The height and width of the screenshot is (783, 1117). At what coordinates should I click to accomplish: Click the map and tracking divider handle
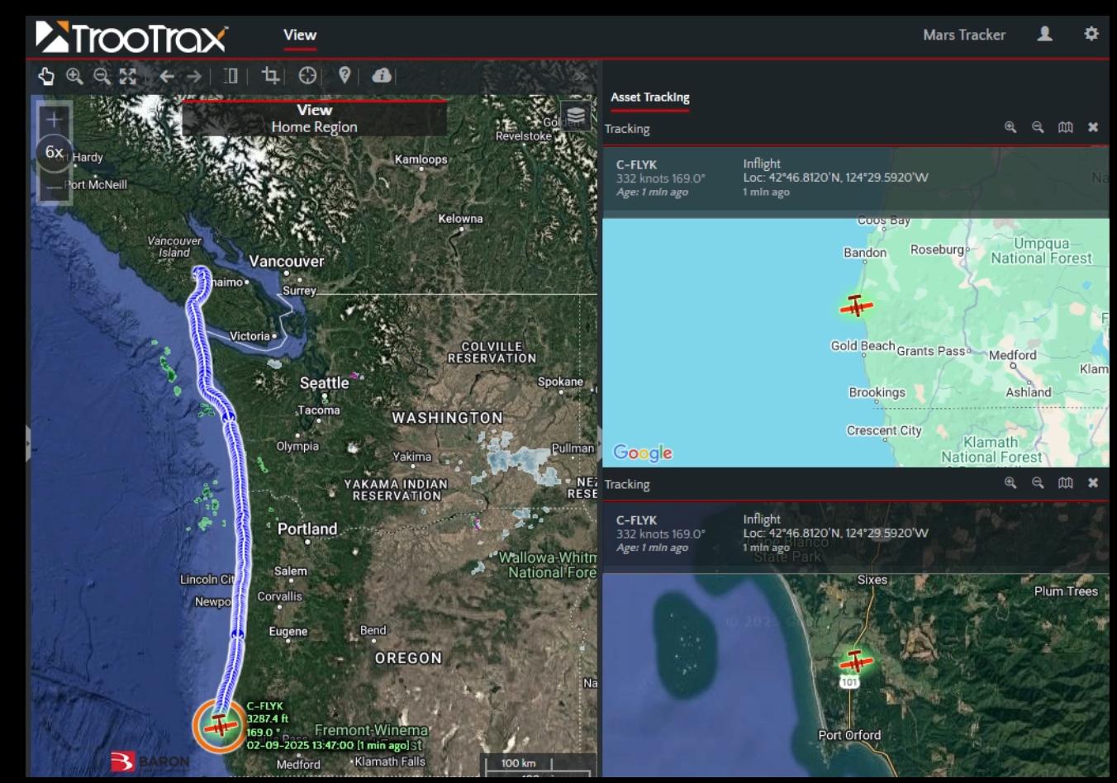(x=600, y=443)
